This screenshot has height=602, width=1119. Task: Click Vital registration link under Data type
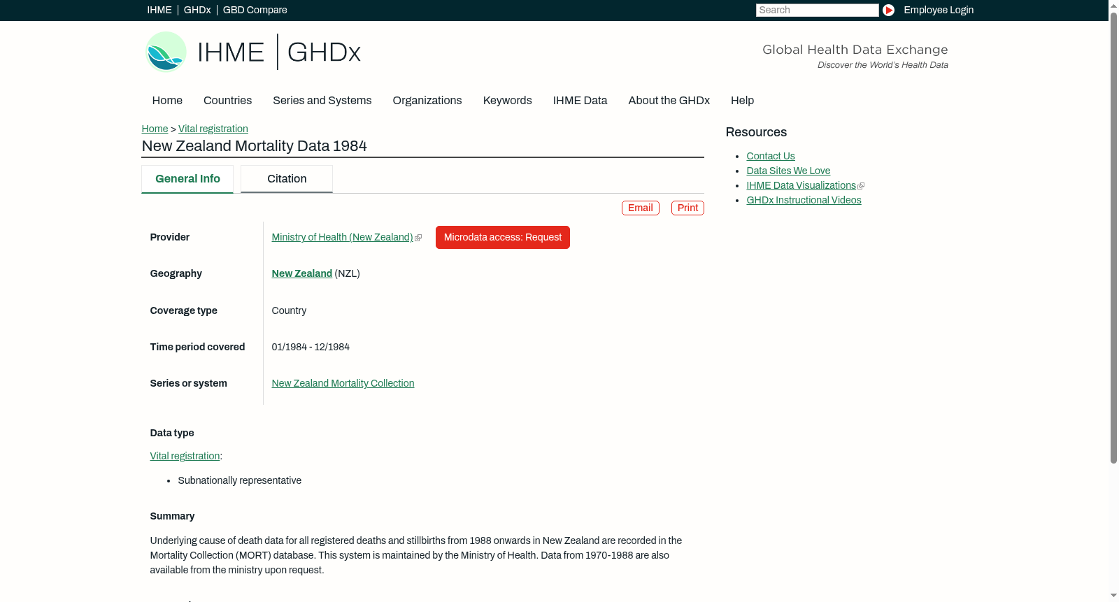point(185,456)
